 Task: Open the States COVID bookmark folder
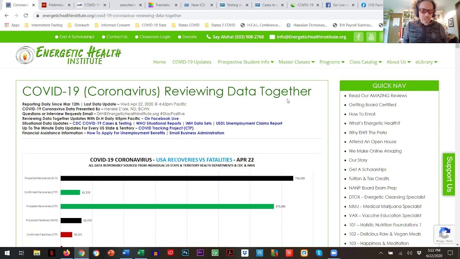click(x=185, y=25)
